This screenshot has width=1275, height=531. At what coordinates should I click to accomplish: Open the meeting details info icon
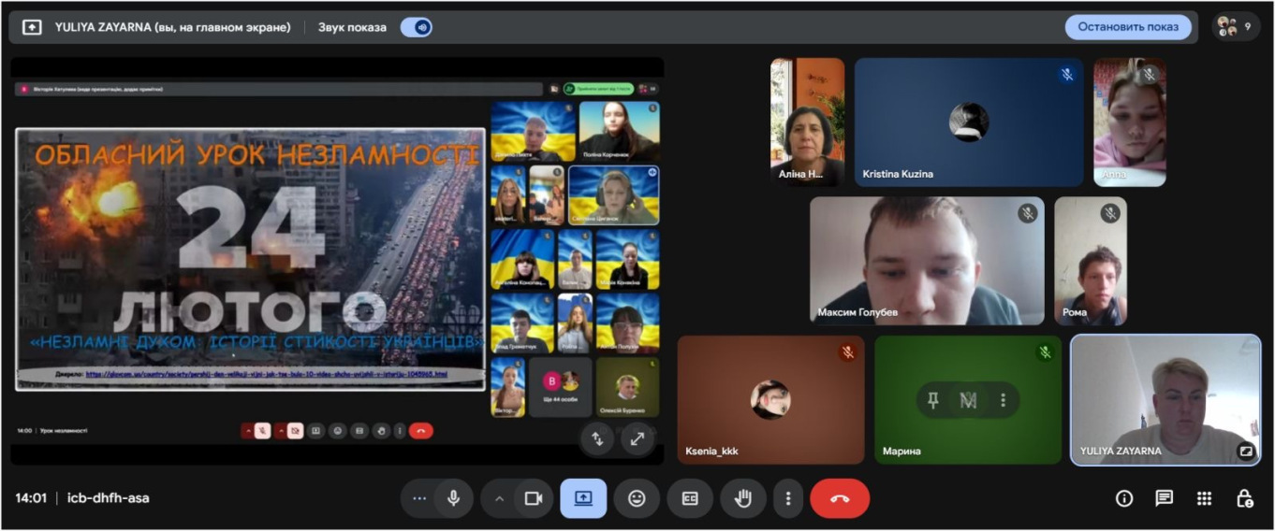pos(1124,498)
